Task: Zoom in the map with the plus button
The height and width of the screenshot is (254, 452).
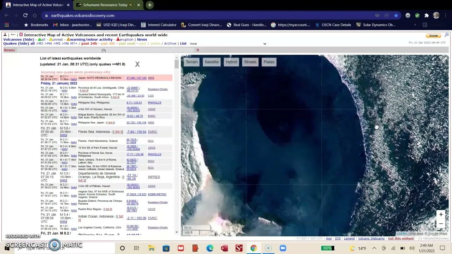Action: coord(441,214)
